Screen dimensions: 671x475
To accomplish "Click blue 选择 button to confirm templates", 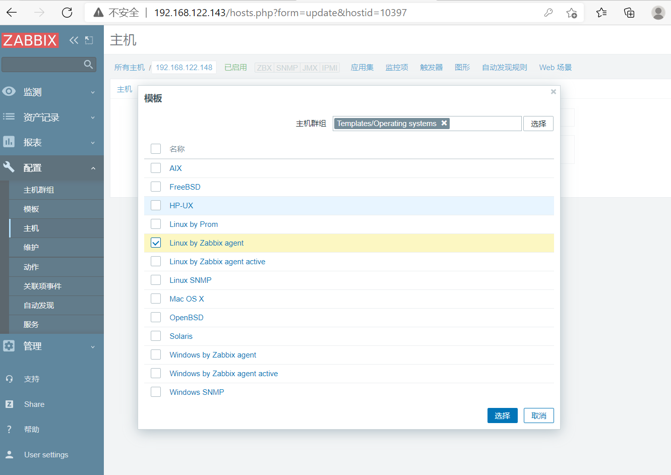I will click(x=503, y=415).
